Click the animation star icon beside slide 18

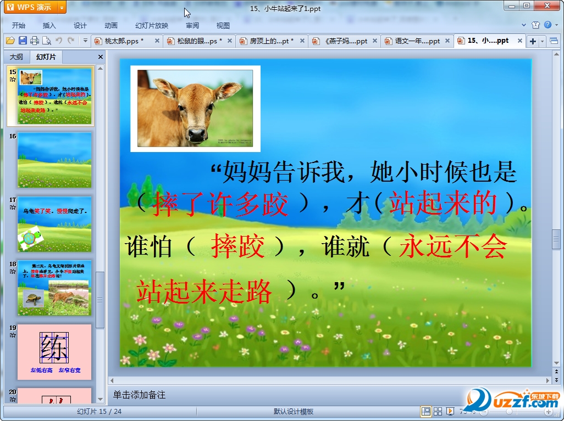coord(13,271)
